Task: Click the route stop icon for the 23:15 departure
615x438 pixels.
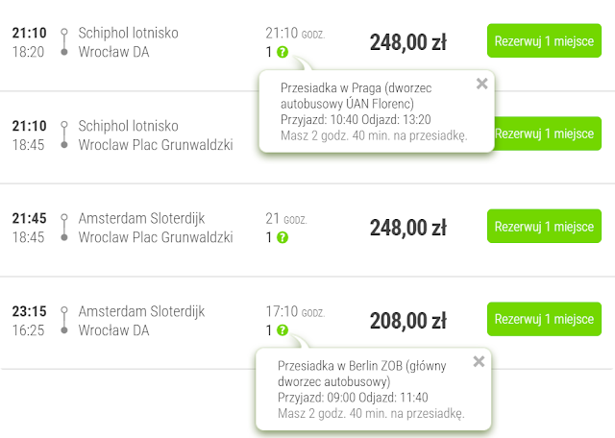Action: coord(63,321)
